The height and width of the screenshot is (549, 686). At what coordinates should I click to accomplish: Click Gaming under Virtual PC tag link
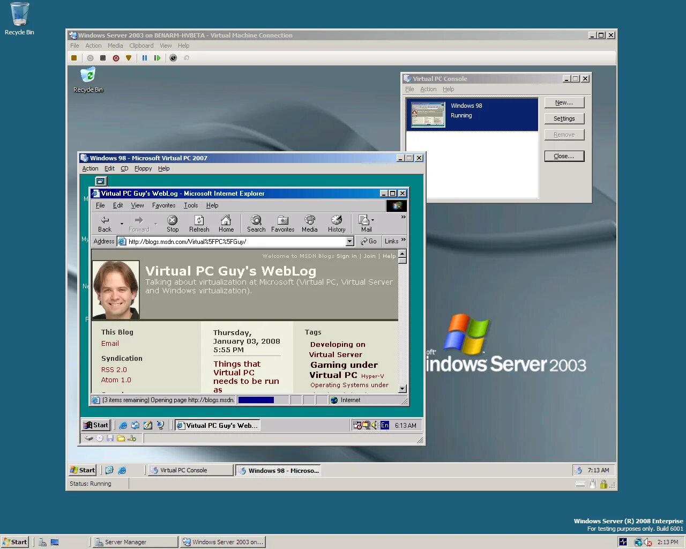(x=344, y=370)
